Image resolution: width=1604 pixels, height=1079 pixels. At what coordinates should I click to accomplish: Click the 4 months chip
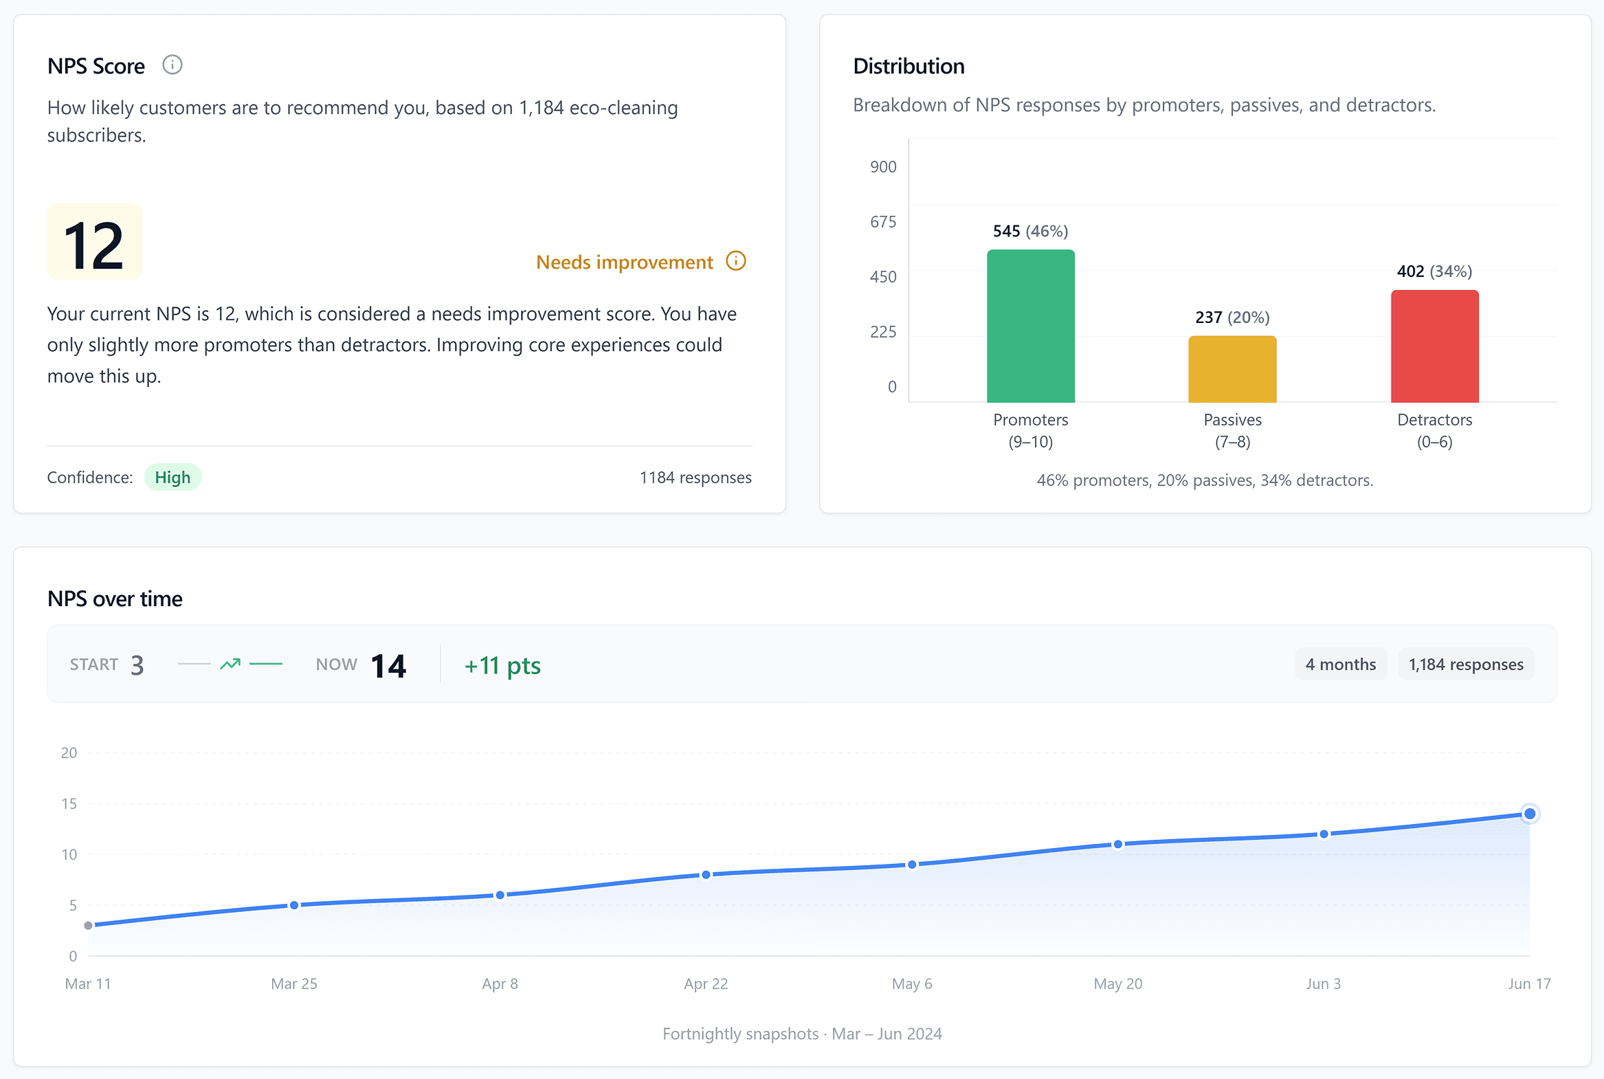coord(1340,664)
